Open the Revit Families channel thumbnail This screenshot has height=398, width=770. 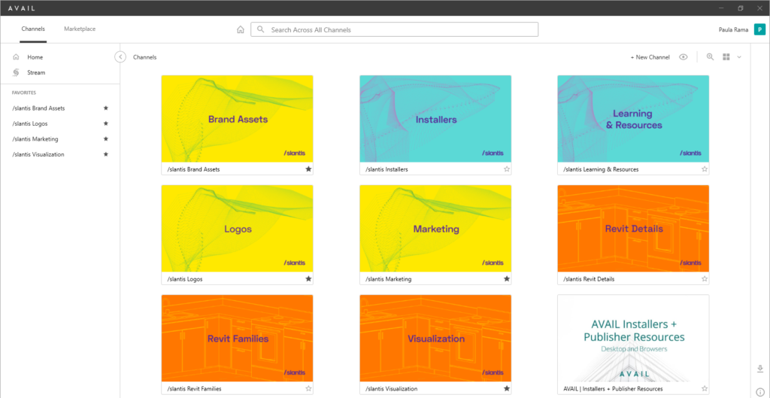(237, 338)
